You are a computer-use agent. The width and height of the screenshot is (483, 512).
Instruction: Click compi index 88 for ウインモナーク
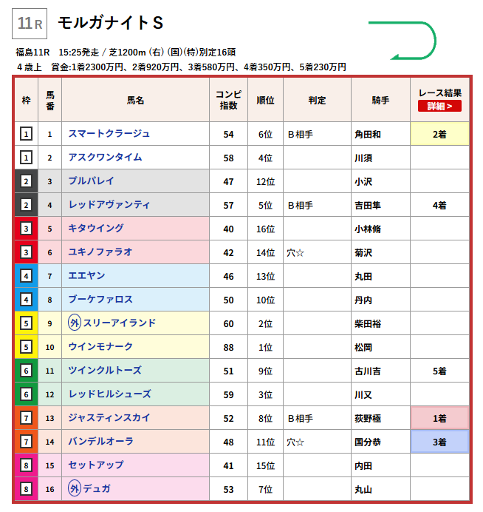228,347
